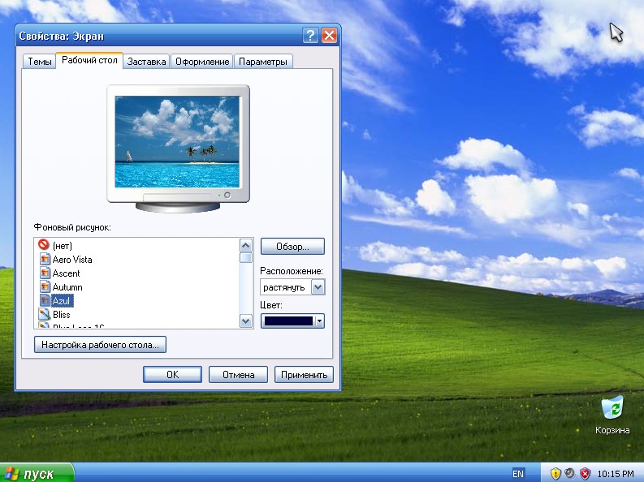The image size is (644, 482).
Task: Select Bliss in the wallpaper list
Action: click(x=62, y=315)
